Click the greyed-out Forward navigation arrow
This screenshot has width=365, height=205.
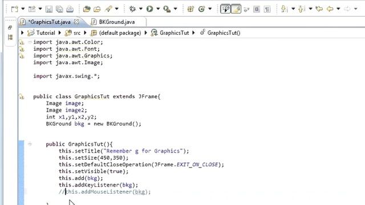click(x=347, y=9)
